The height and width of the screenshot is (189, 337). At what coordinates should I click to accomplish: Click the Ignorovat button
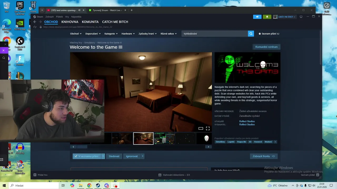tap(132, 156)
